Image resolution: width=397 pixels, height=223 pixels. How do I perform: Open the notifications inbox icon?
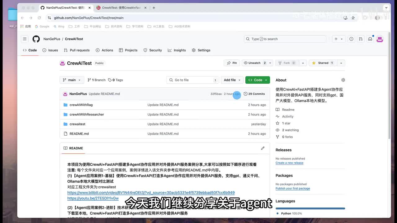[x=370, y=39]
